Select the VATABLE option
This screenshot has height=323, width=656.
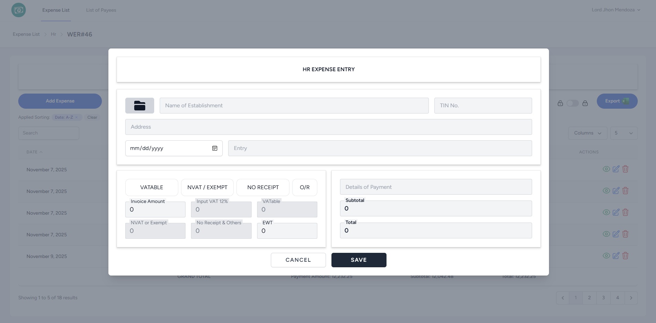(x=152, y=187)
